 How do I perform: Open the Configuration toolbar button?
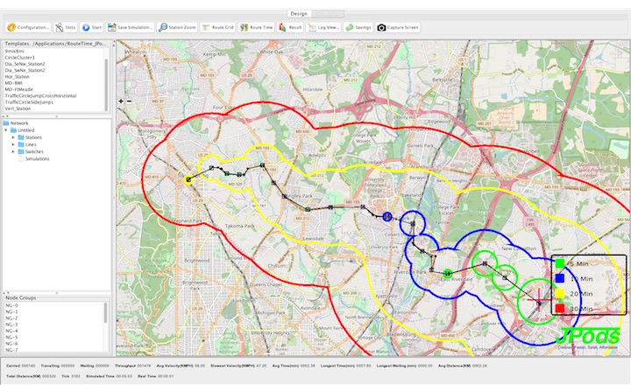click(28, 27)
